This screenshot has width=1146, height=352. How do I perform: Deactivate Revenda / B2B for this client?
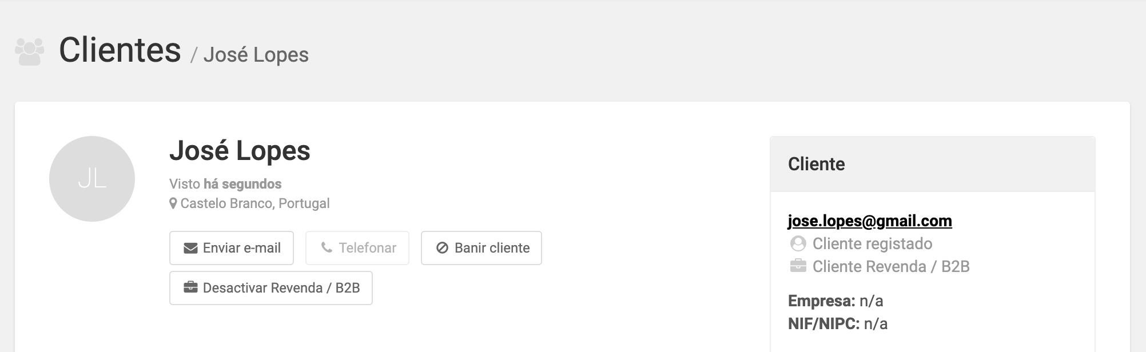coord(271,288)
